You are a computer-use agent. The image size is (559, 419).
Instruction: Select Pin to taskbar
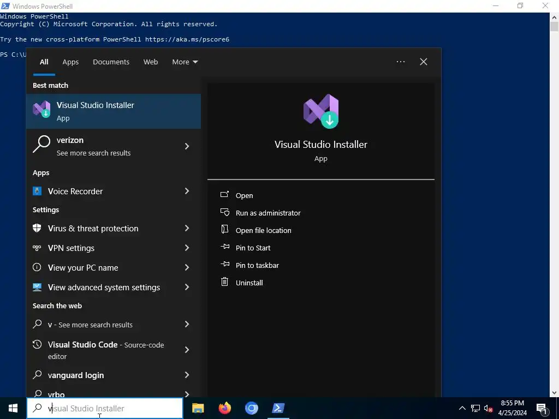(x=258, y=266)
